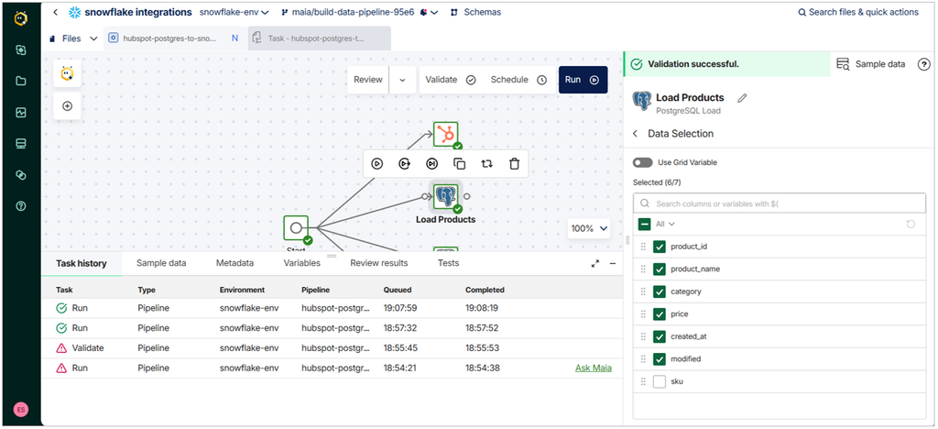This screenshot has height=429, width=938.
Task: Uncheck the category column
Action: click(660, 292)
